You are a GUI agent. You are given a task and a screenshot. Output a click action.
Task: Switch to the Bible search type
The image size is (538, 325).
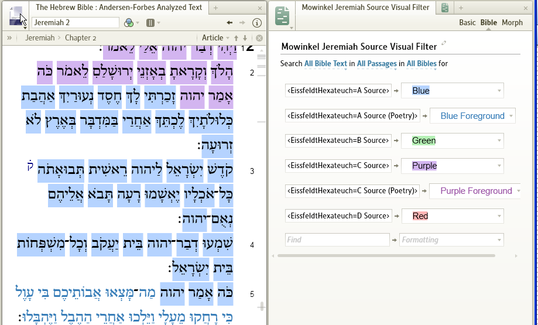[x=489, y=23]
